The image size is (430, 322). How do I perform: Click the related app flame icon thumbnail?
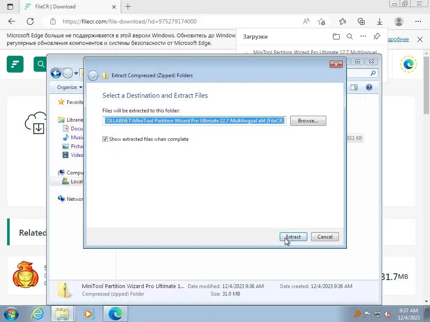pyautogui.click(x=26, y=274)
